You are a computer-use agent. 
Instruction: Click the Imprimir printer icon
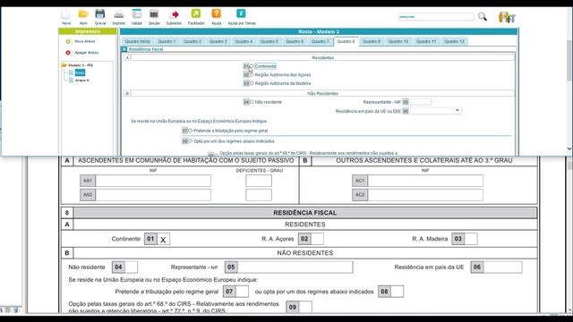tap(119, 14)
